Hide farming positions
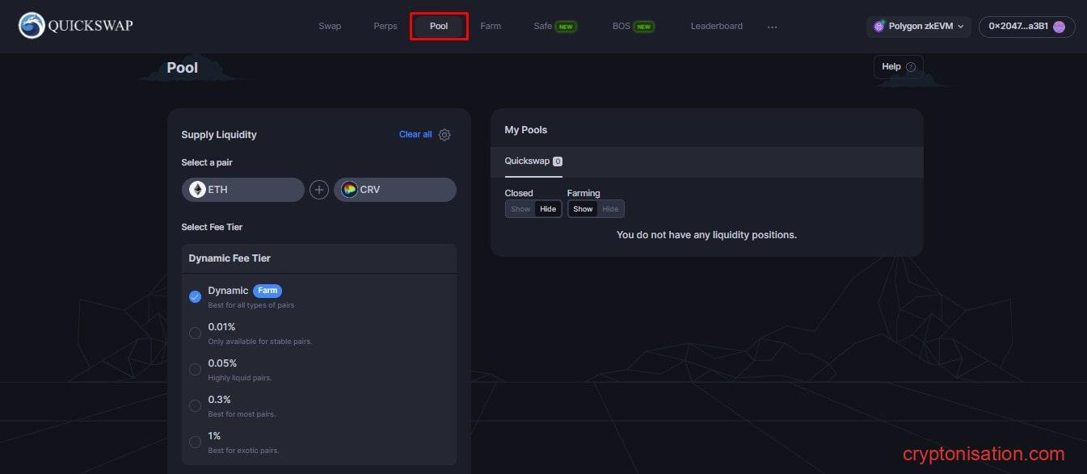Image resolution: width=1087 pixels, height=474 pixels. click(x=610, y=209)
